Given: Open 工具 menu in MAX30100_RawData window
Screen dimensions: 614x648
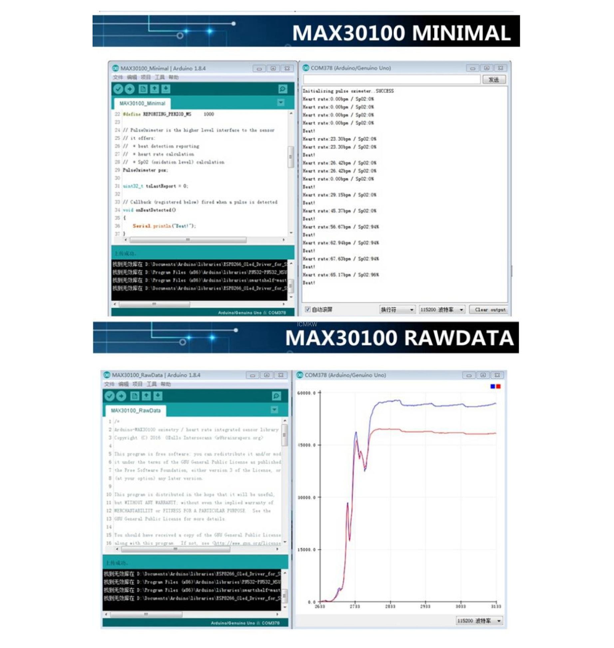Looking at the screenshot, I should coord(152,384).
